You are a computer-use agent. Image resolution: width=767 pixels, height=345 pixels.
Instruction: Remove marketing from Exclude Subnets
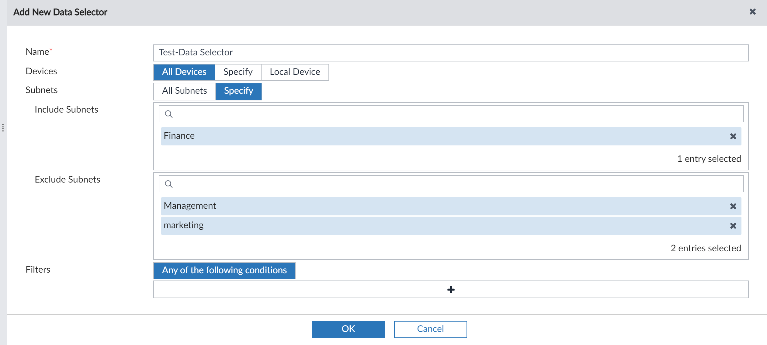coord(733,226)
